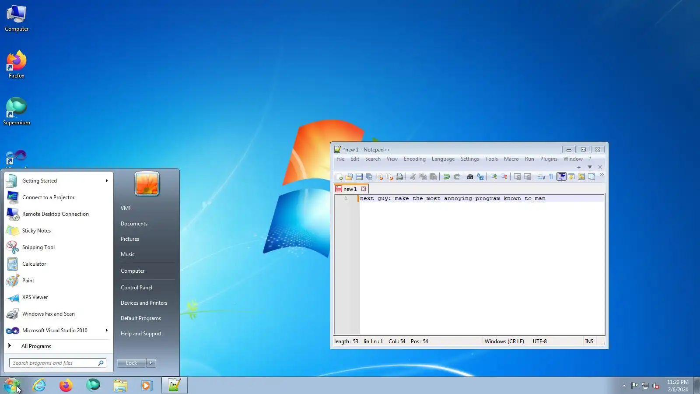Click the Save All icon in Notepad++
The image size is (700, 394).
coord(369,176)
